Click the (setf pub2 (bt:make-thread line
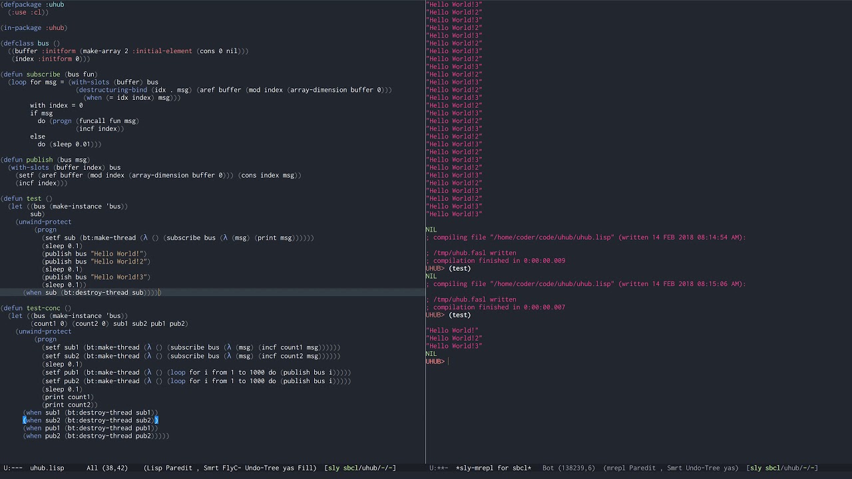Screen dimensions: 852x479 196,381
